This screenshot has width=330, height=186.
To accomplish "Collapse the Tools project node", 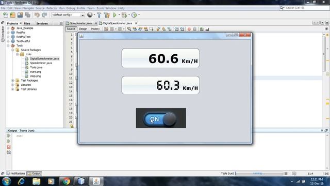I will pyautogui.click(x=8, y=45).
